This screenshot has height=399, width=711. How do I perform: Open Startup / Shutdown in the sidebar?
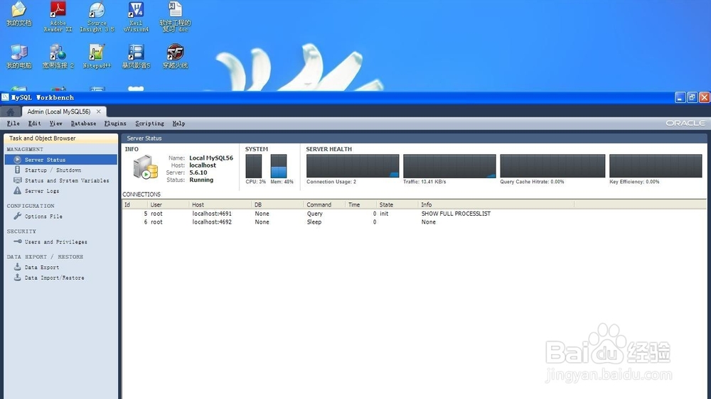53,170
